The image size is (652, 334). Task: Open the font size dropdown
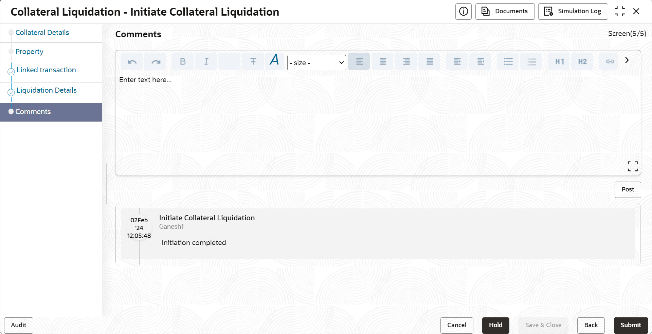316,63
